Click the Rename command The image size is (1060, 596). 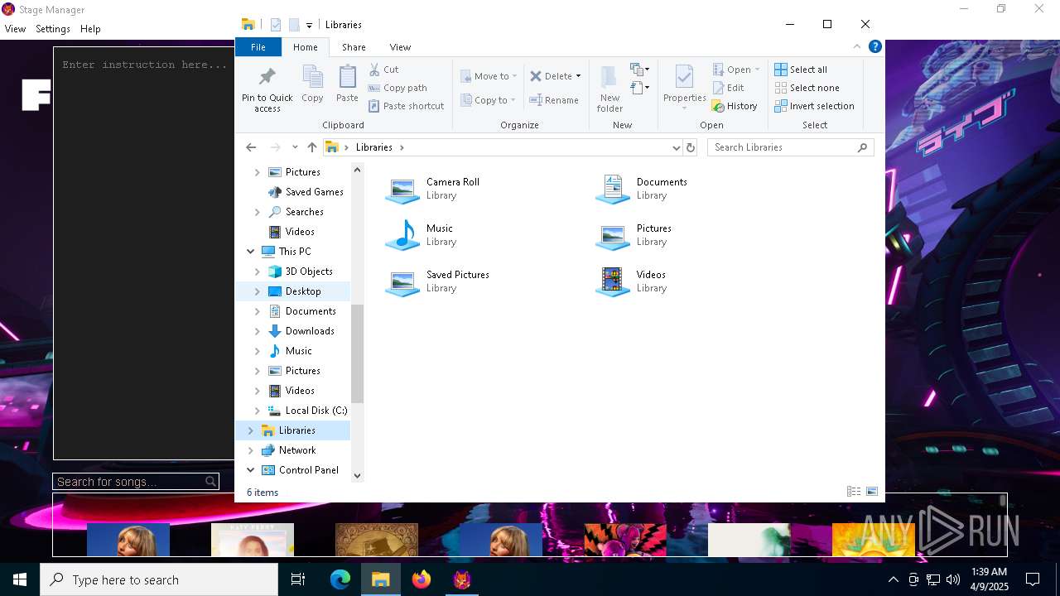(x=554, y=100)
